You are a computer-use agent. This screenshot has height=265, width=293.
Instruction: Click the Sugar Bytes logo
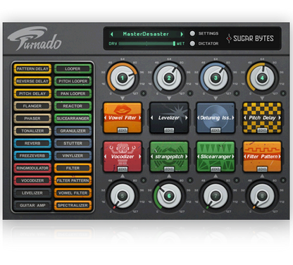(250, 38)
